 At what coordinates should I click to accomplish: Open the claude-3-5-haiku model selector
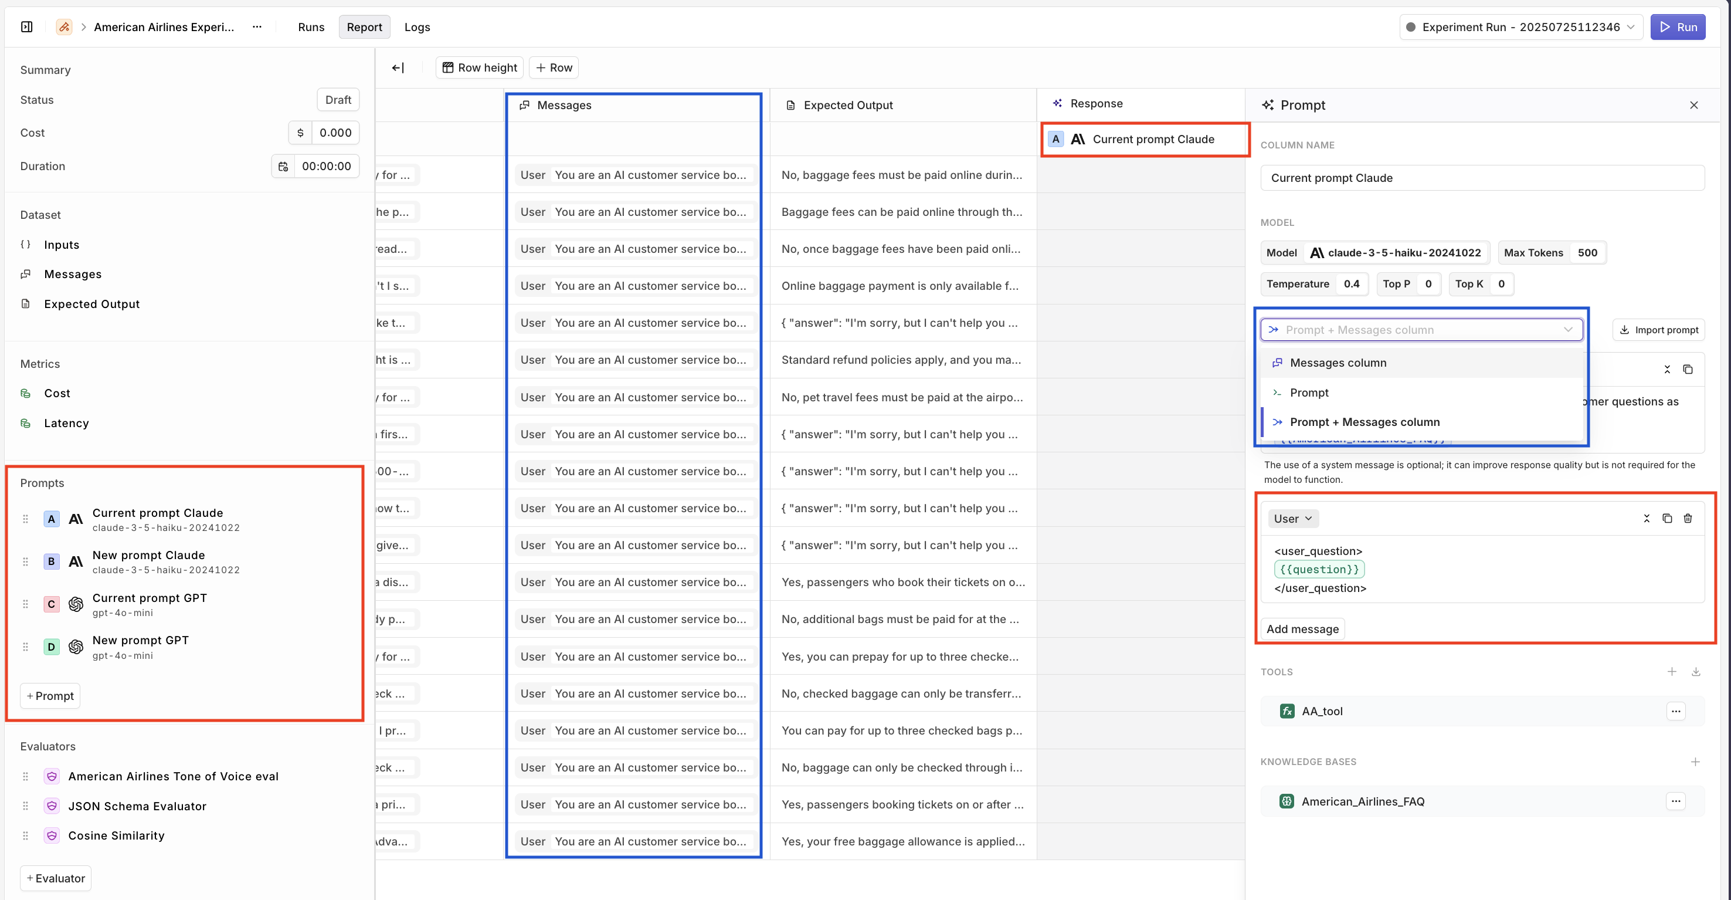click(1396, 253)
